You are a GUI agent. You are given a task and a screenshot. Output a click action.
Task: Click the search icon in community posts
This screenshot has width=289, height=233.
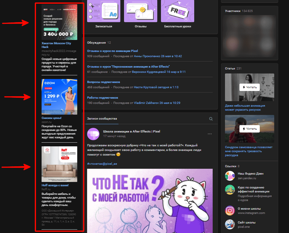pyautogui.click(x=211, y=119)
